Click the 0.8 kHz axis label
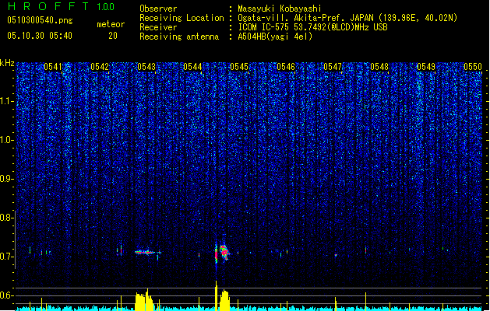Screen dimensions: 490x311 7,218
